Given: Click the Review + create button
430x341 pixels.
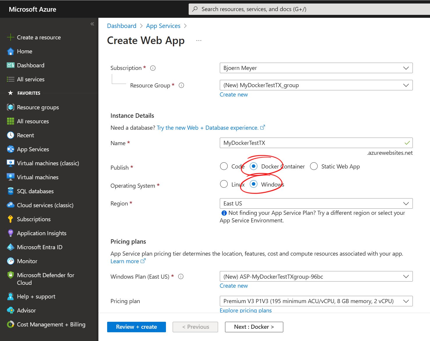Looking at the screenshot, I should tap(137, 327).
